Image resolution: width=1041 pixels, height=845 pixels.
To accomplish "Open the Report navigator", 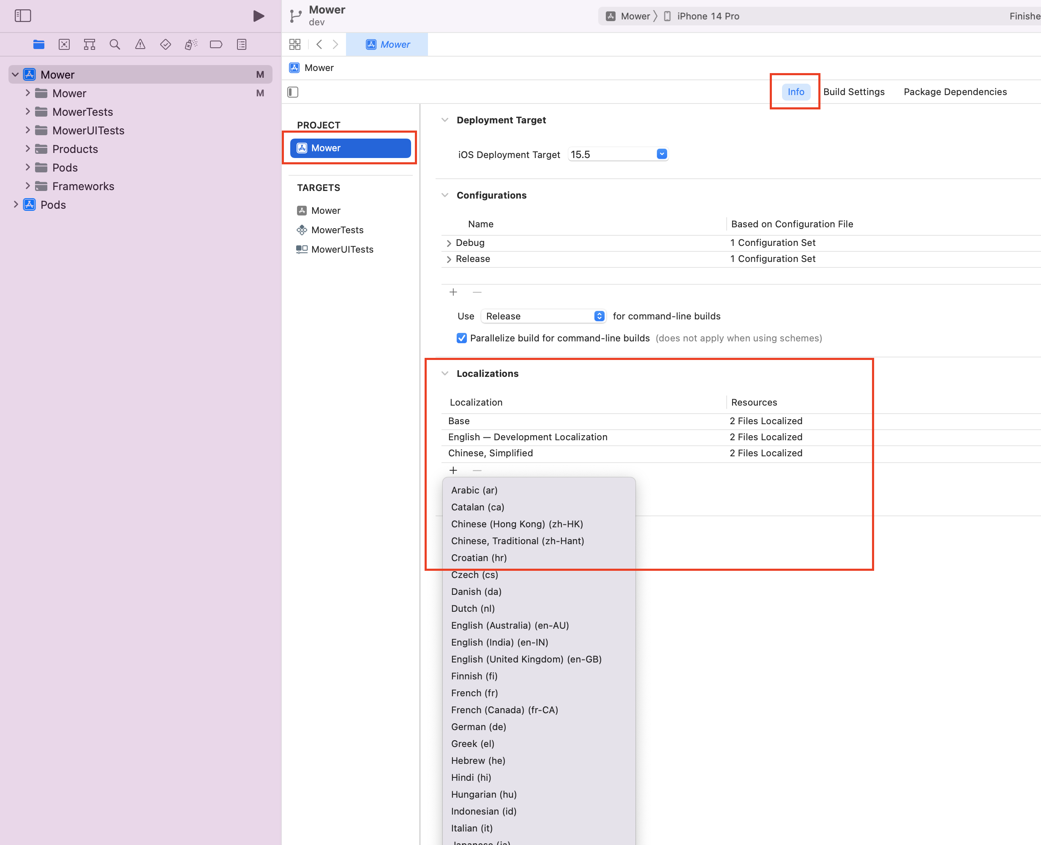I will [241, 45].
